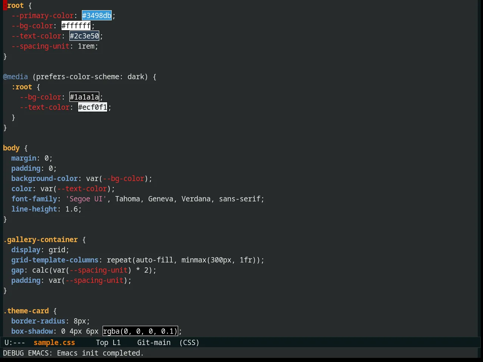Click the Tahoma font name
The image size is (483, 362).
pyautogui.click(x=128, y=199)
